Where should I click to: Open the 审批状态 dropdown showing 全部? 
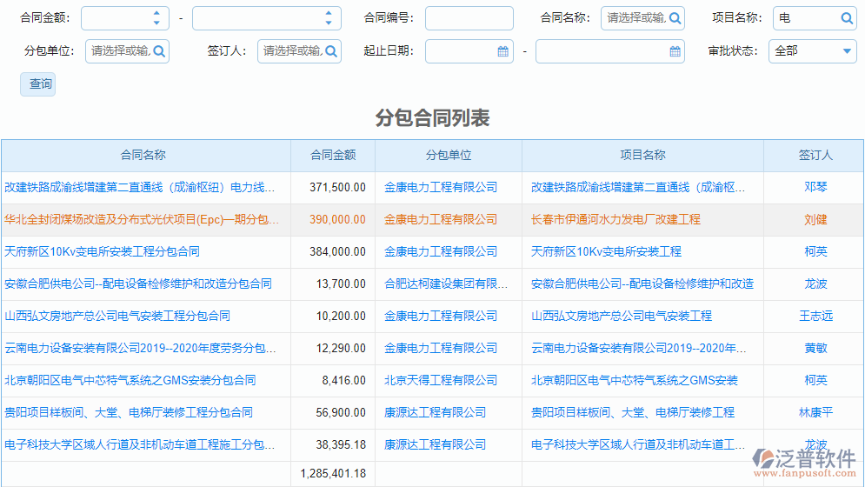click(813, 51)
